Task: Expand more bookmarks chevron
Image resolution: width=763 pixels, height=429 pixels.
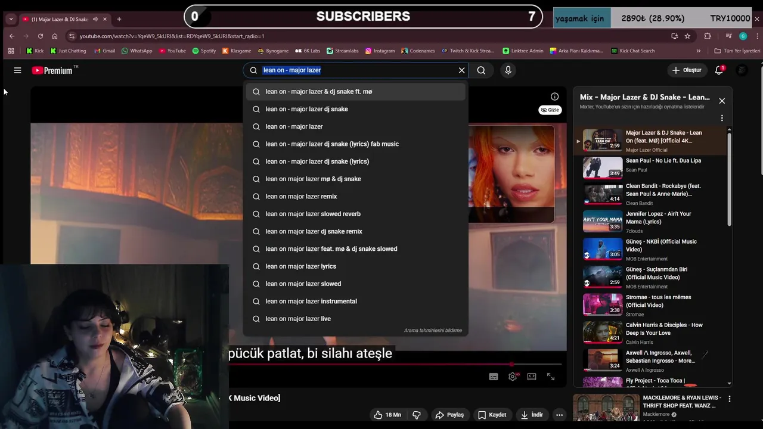Action: pos(699,51)
